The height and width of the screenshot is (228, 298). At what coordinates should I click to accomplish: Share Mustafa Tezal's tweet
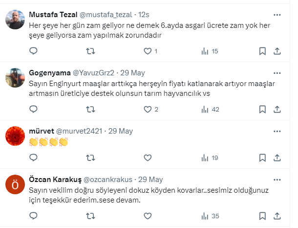click(x=277, y=51)
